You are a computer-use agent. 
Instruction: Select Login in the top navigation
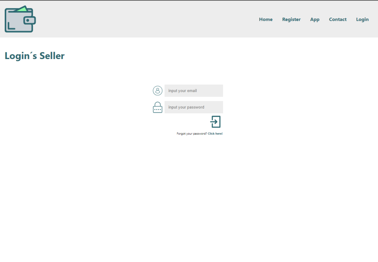point(362,20)
